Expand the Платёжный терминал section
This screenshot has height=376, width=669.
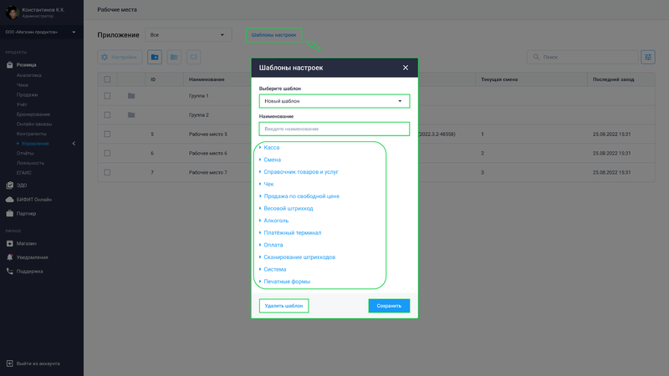click(x=292, y=232)
